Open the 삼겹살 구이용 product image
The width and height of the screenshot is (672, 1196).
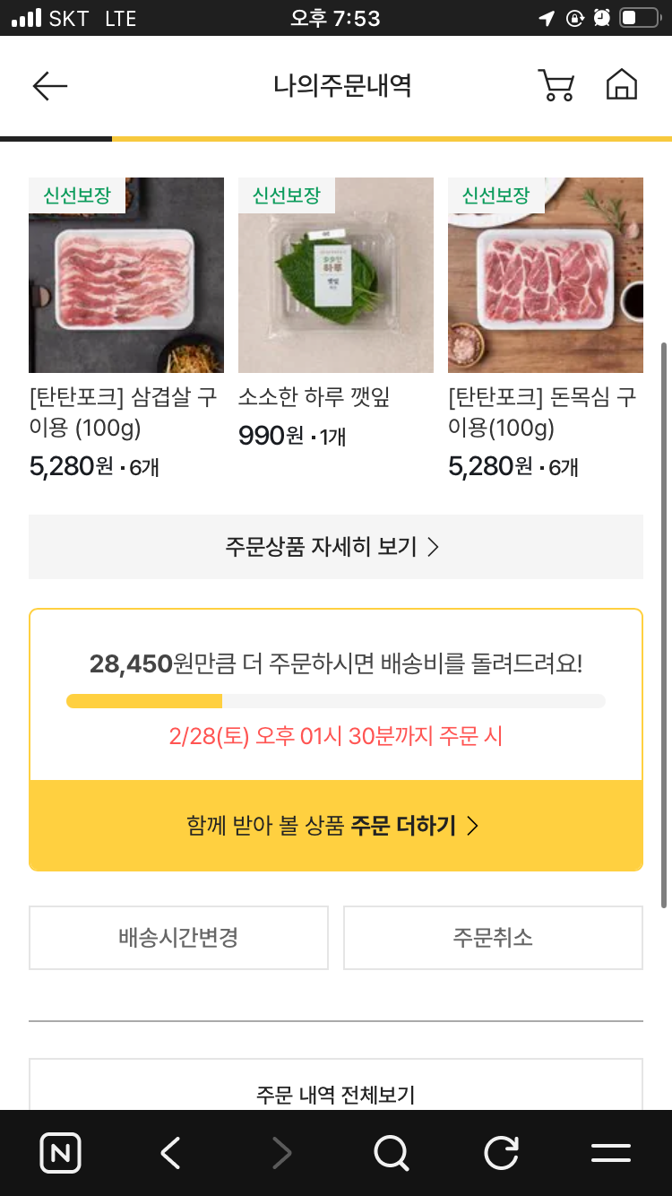[126, 275]
